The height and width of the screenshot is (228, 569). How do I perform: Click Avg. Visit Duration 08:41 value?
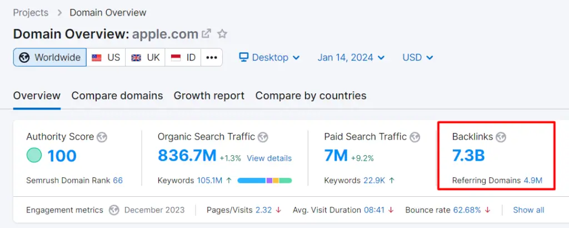[x=374, y=210]
